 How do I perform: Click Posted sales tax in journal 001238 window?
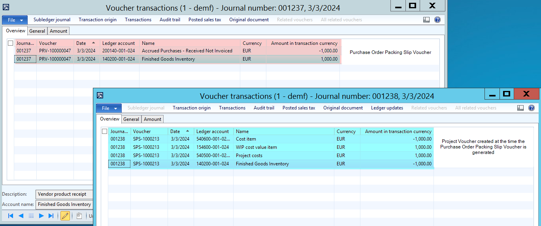click(x=298, y=108)
